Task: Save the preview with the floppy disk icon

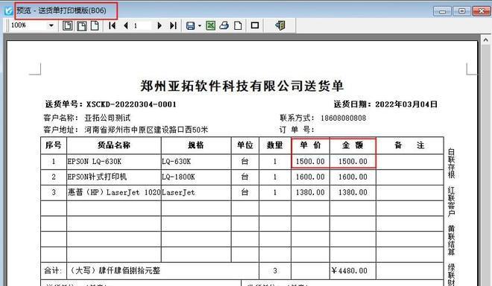Action: 190,26
